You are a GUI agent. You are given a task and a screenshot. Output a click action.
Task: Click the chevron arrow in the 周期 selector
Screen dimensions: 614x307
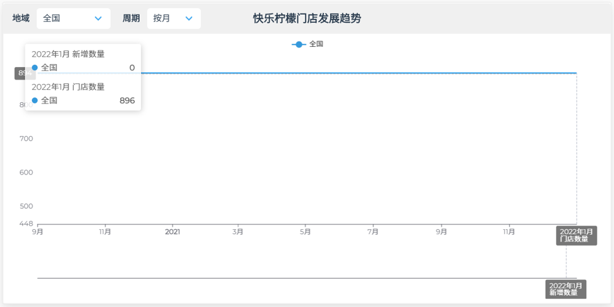coord(189,18)
